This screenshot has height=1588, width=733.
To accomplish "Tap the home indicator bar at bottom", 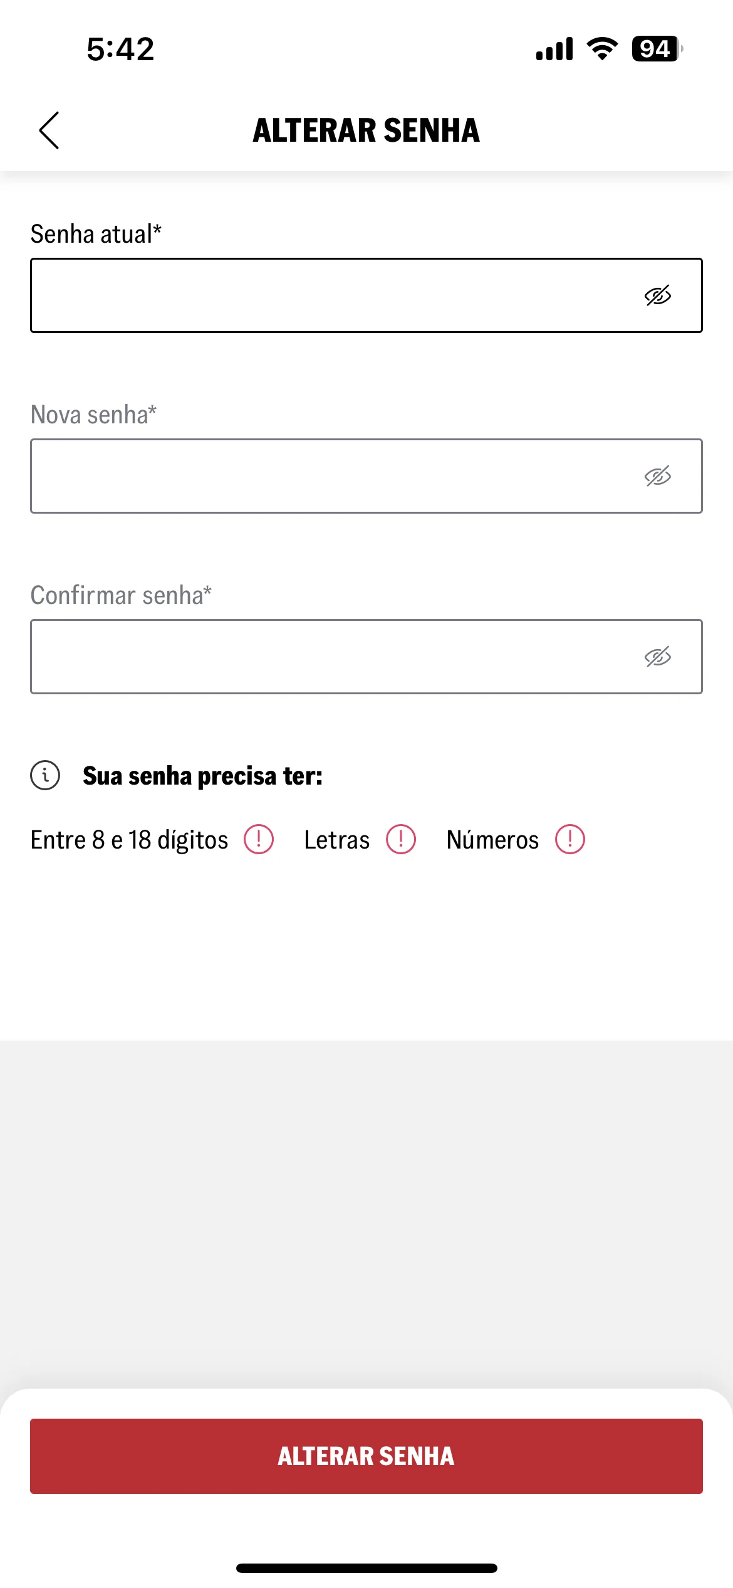I will [x=366, y=1569].
